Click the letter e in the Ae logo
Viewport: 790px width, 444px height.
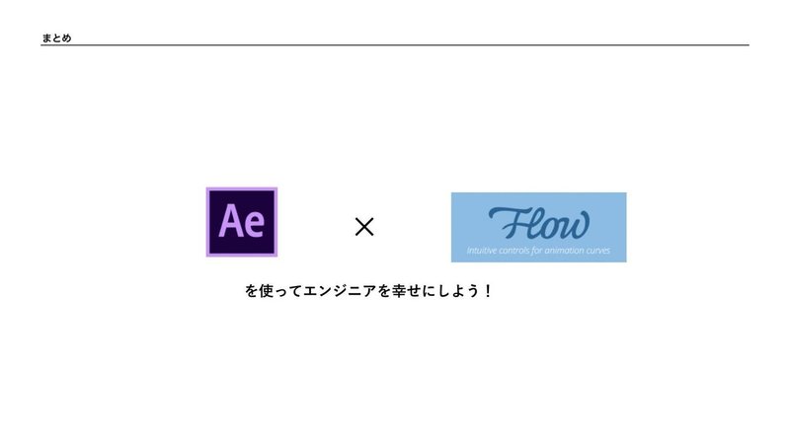(255, 225)
